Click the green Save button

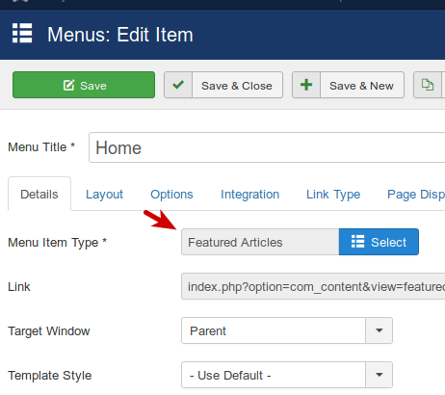84,85
